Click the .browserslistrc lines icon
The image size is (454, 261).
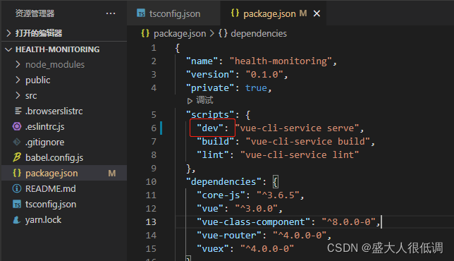(18, 111)
